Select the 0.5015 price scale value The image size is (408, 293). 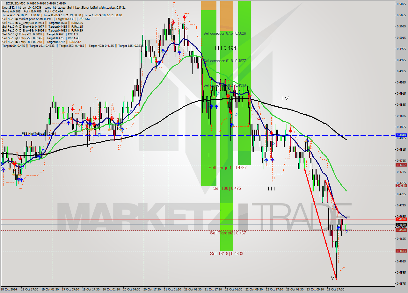(401, 38)
